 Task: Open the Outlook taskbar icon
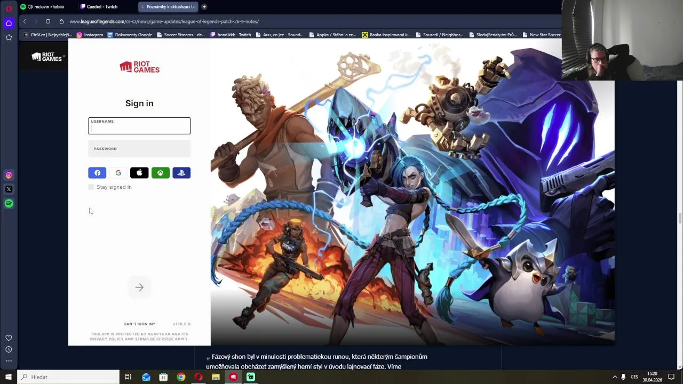[x=146, y=377]
